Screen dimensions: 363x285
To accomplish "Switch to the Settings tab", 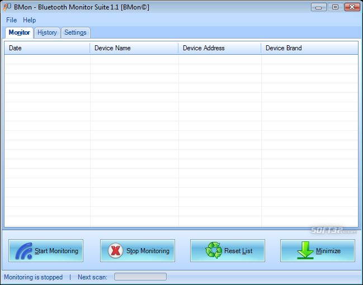I will [x=76, y=32].
